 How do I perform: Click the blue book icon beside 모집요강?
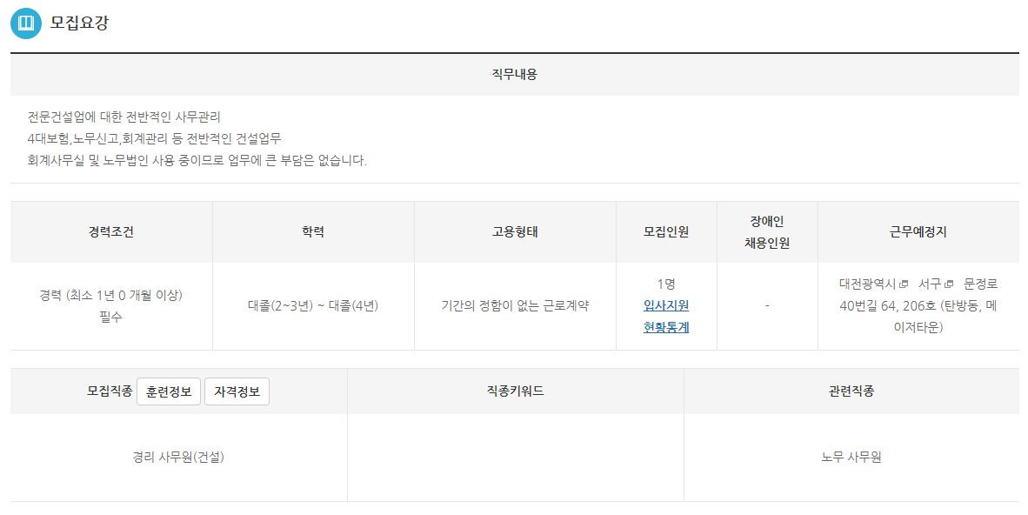point(25,23)
